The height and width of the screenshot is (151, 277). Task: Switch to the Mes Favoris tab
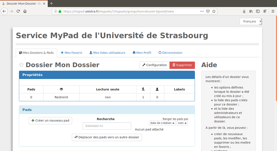(x=71, y=53)
